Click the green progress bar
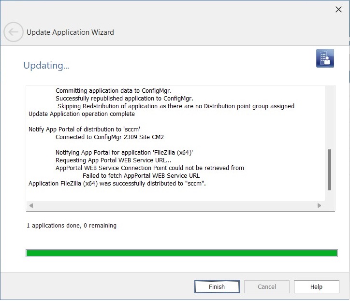 coord(181,253)
